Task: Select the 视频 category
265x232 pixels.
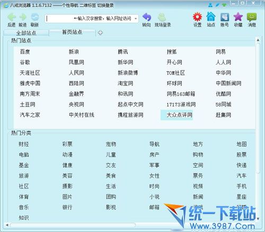Action: coord(198,186)
